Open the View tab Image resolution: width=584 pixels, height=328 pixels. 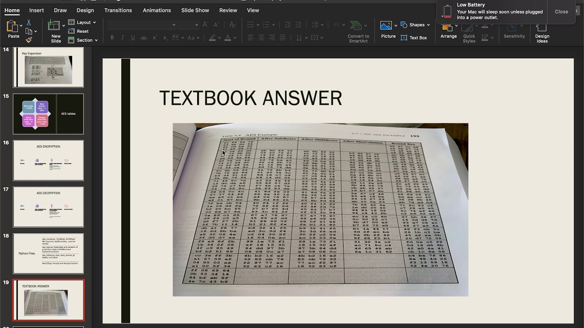coord(253,10)
